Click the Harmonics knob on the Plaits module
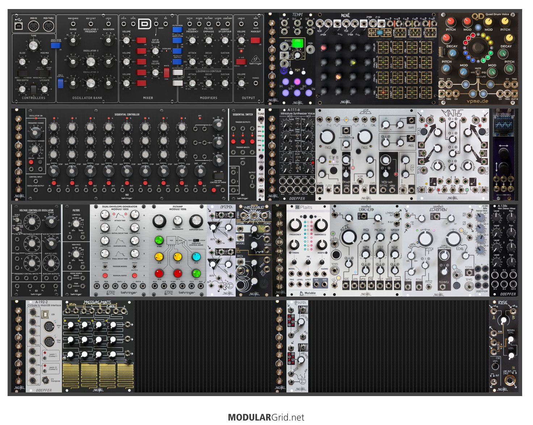This screenshot has height=425, width=533. point(321,225)
